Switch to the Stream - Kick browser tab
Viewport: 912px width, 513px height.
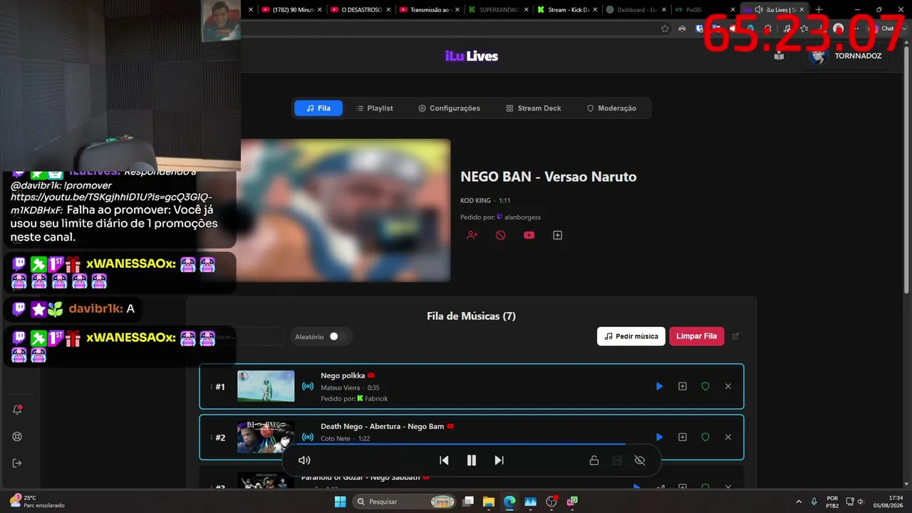pos(569,10)
